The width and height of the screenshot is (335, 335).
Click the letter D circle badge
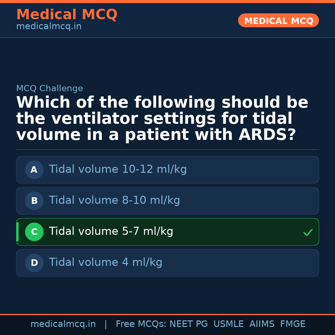[x=34, y=263]
